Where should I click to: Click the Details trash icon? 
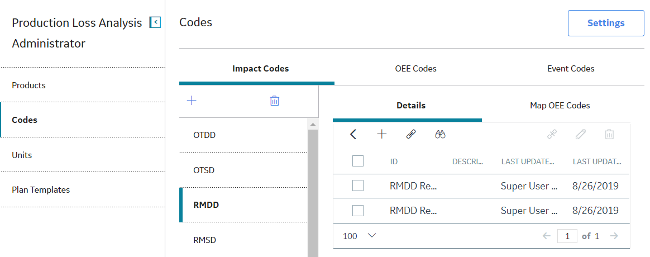click(609, 134)
